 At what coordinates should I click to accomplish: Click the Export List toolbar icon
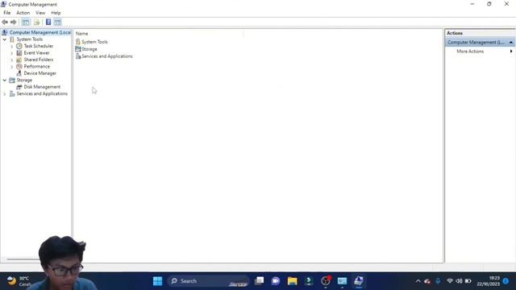(36, 22)
